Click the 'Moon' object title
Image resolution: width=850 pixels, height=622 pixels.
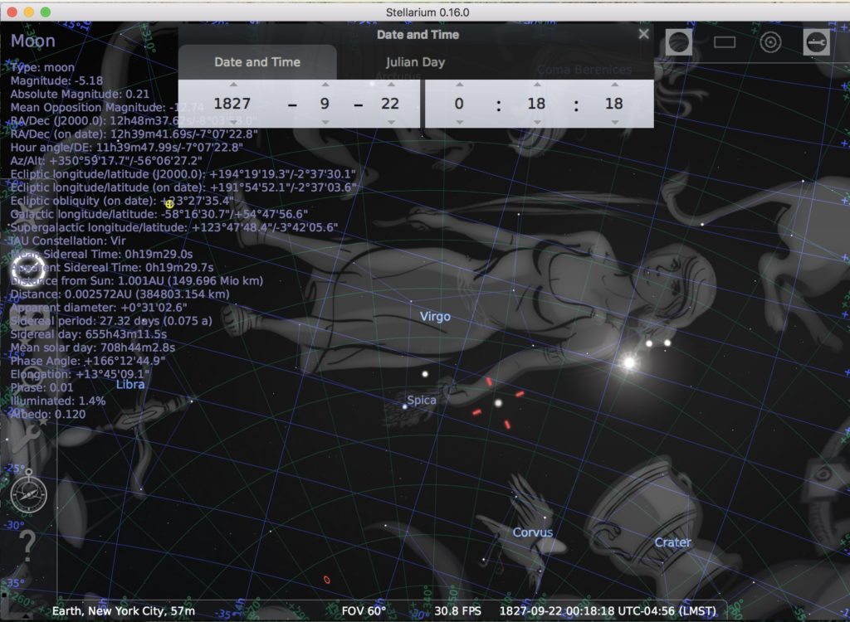(x=33, y=41)
